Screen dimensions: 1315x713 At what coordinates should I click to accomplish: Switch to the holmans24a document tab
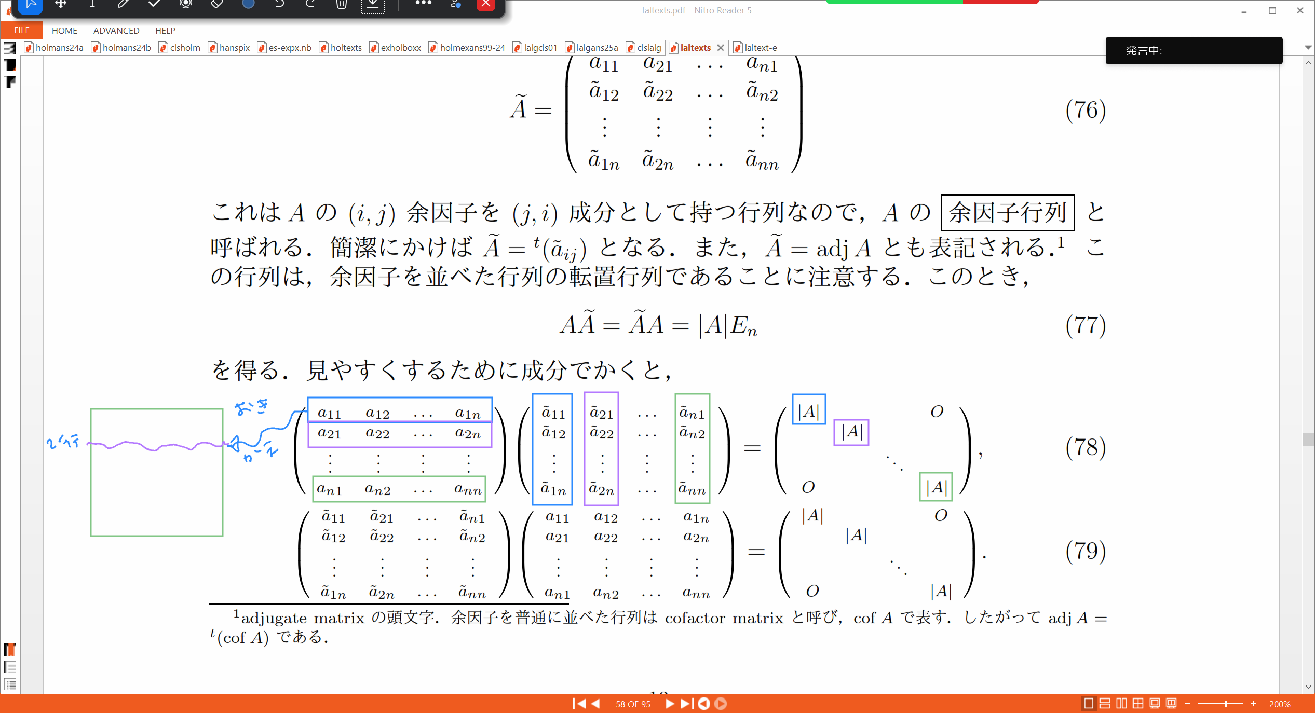54,48
